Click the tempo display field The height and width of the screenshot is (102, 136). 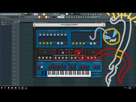click(x=36, y=14)
